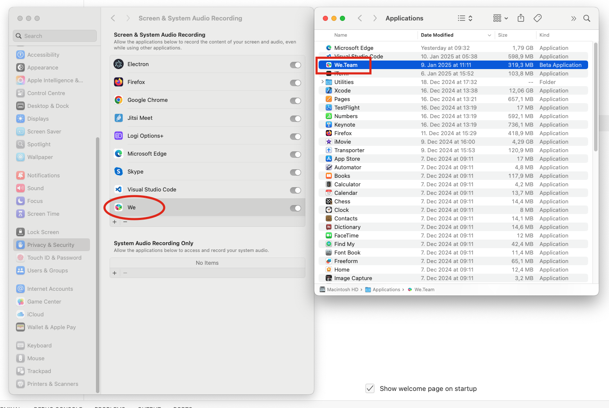Change Finder view mode via list selector
The height and width of the screenshot is (408, 609).
coord(465,18)
